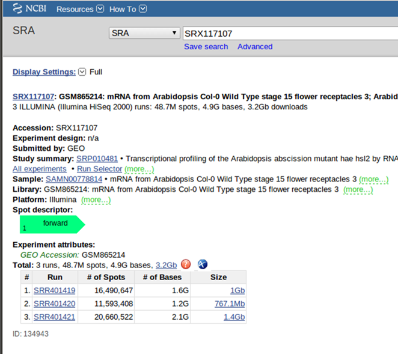The image size is (398, 354).
Task: Click the '# of Spots' column header
Action: 106,277
